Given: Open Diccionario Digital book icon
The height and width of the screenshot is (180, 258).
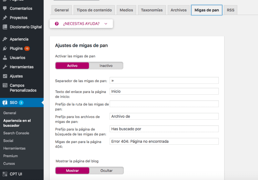Looking at the screenshot, I should [x=5, y=27].
